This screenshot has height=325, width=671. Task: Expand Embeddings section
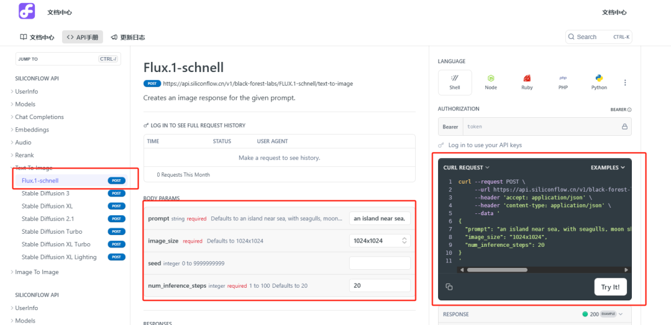click(32, 130)
